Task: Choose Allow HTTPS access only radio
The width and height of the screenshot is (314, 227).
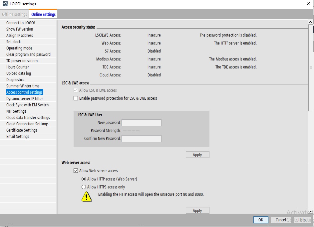Action: [x=84, y=187]
